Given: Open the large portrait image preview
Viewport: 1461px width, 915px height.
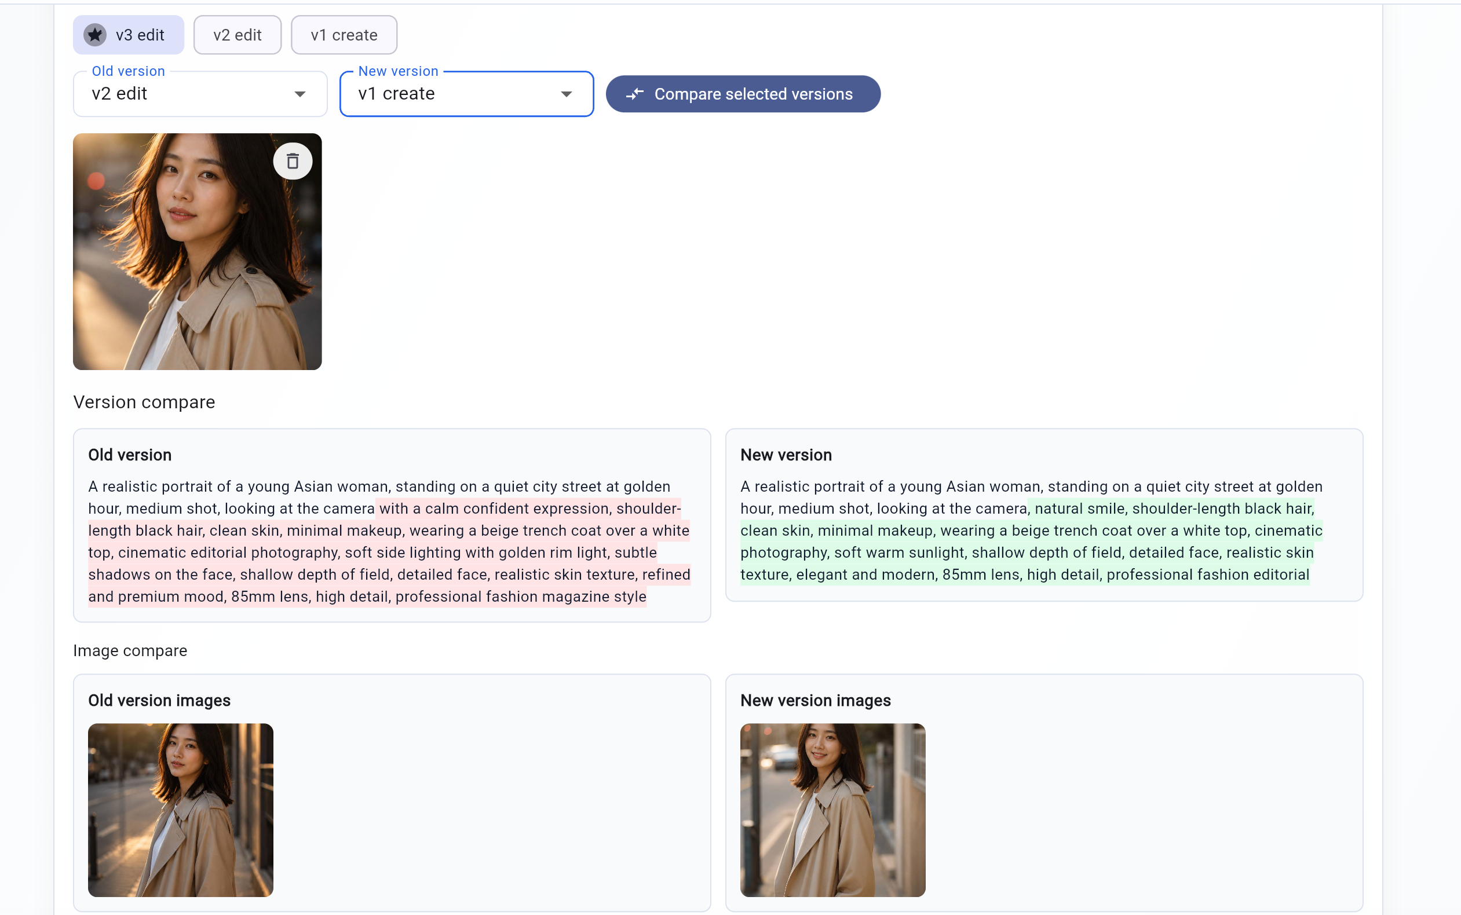Looking at the screenshot, I should (198, 252).
